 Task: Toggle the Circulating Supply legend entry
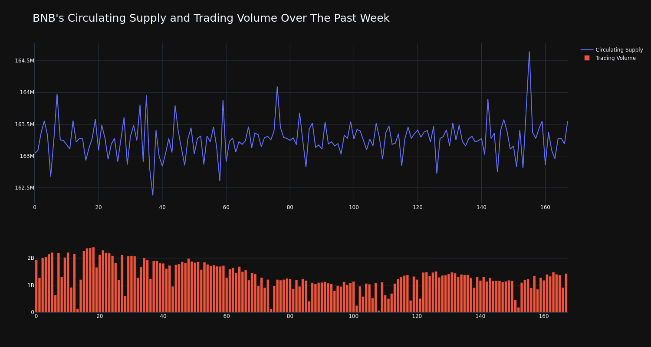[x=612, y=50]
